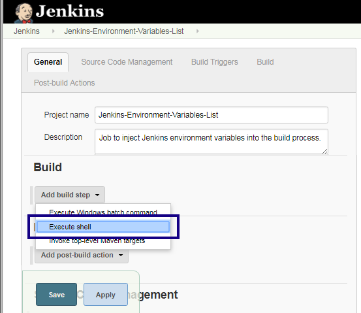Open the Add build step dropdown
The image size is (361, 313).
(x=70, y=195)
